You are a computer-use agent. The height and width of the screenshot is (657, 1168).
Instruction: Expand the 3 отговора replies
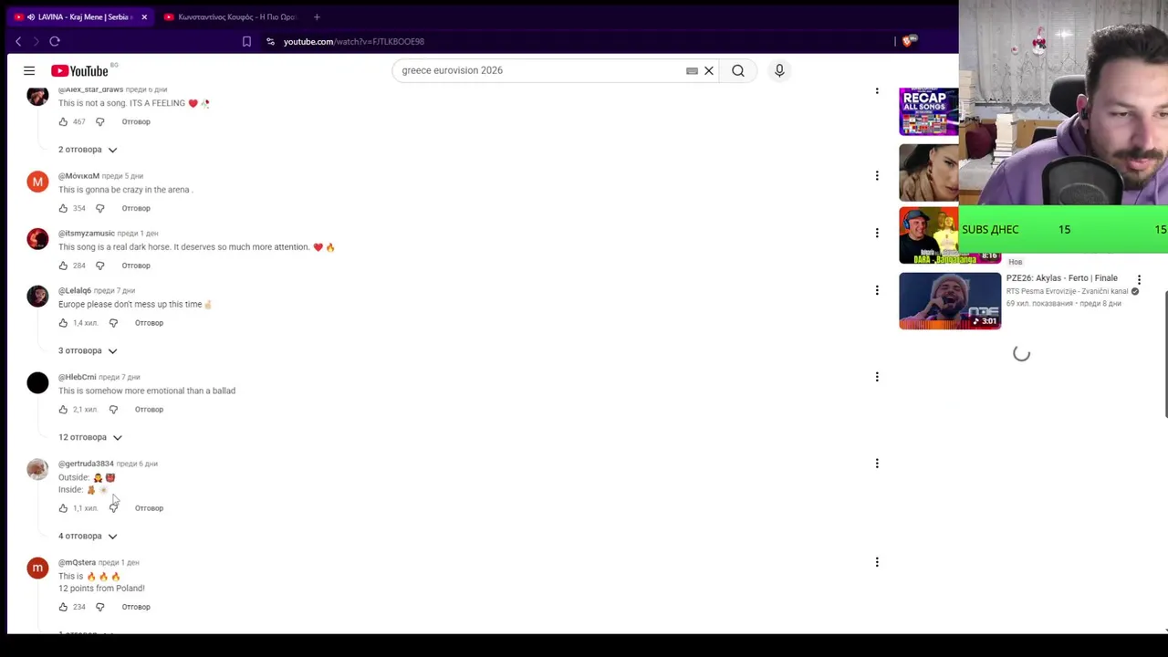(88, 350)
